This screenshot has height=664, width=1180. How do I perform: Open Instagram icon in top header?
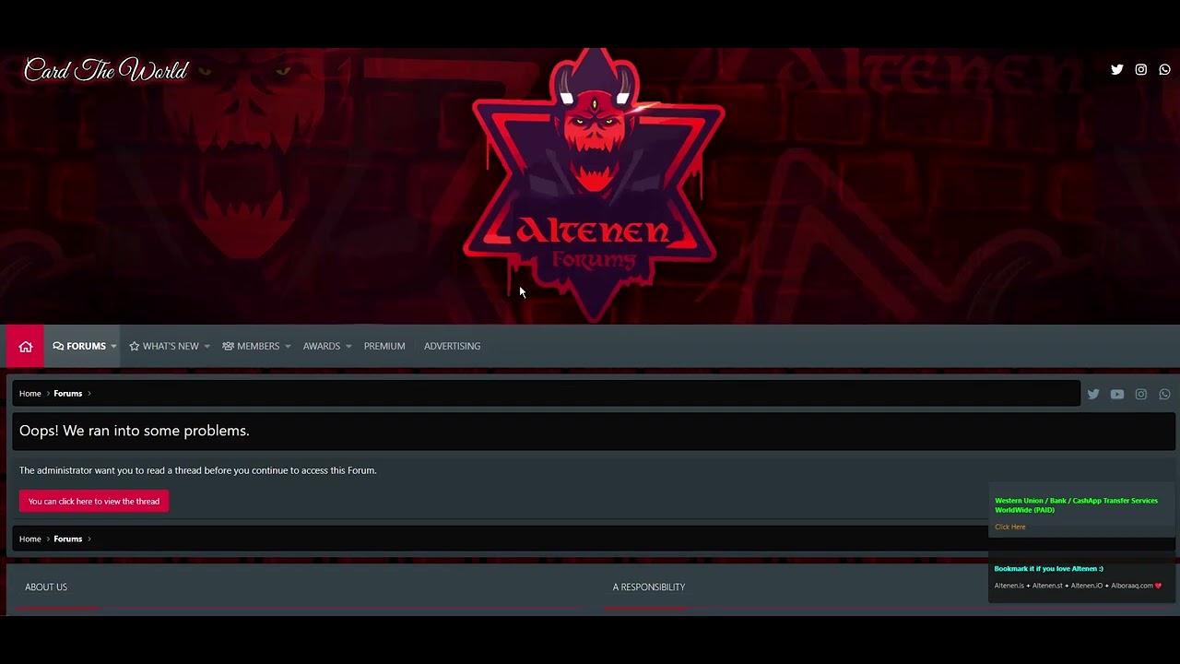1141,69
